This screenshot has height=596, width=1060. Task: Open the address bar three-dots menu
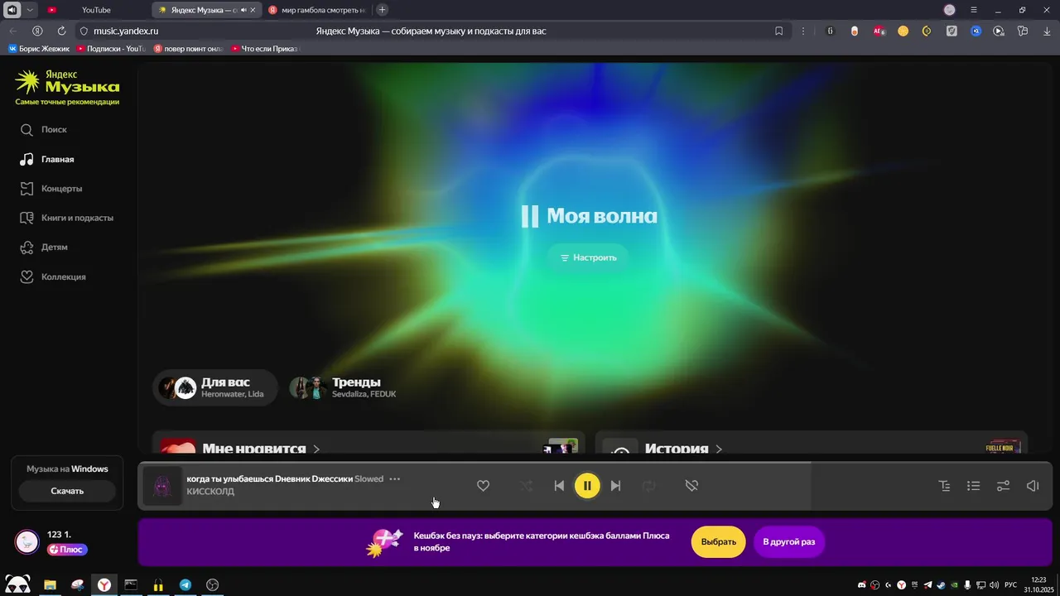[x=802, y=31]
